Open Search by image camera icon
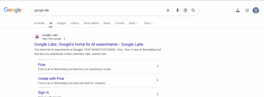The image size is (264, 97). click(185, 10)
